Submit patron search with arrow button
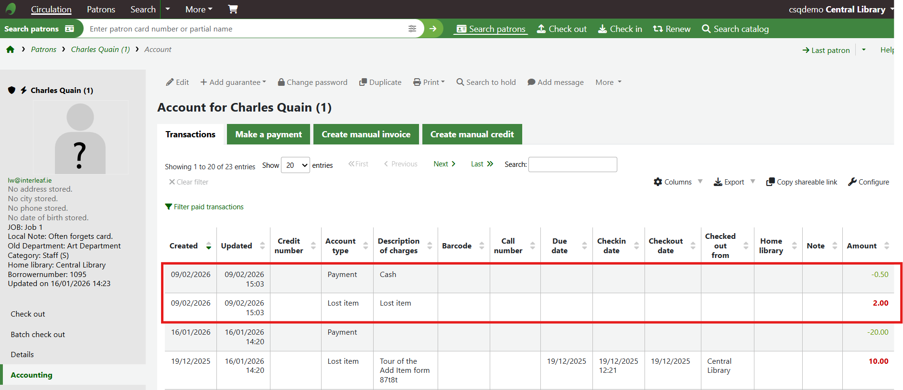The image size is (903, 390). (x=433, y=29)
